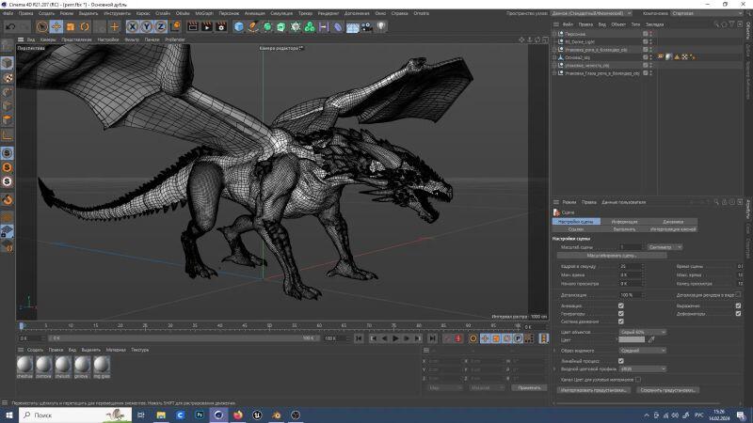Switch to the Информация tab
This screenshot has height=423, width=753.
point(625,220)
